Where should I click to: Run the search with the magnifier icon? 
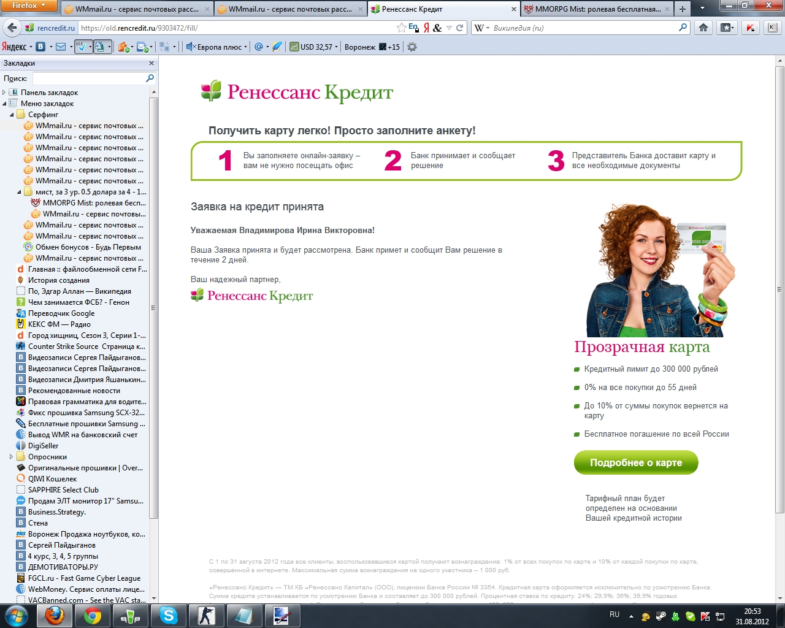coord(683,28)
